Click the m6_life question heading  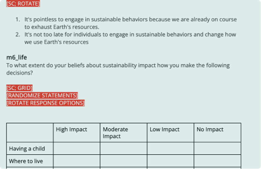click(x=17, y=57)
